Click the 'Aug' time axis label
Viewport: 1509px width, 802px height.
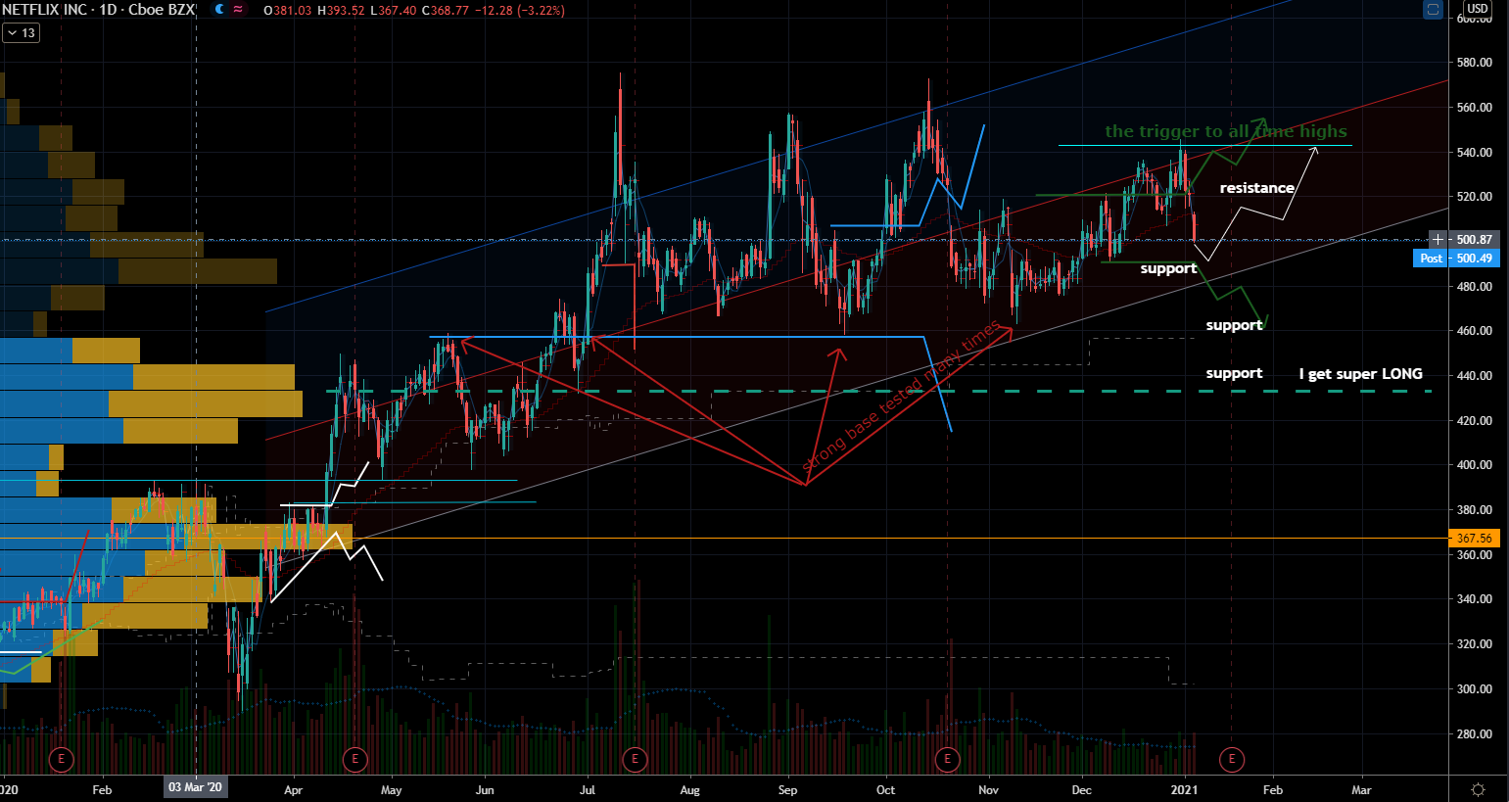pos(689,790)
